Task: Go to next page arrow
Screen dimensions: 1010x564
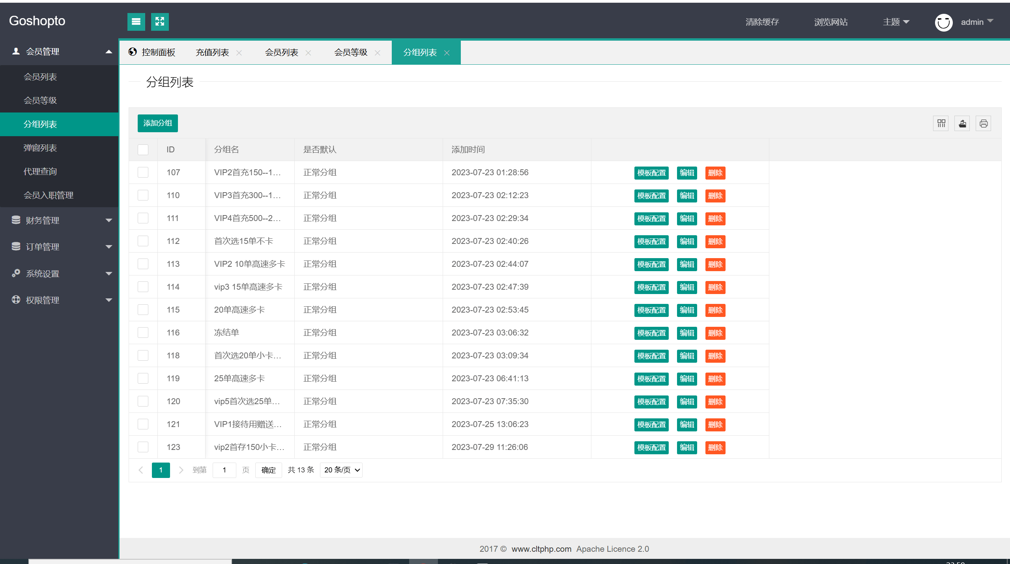Action: [x=181, y=470]
